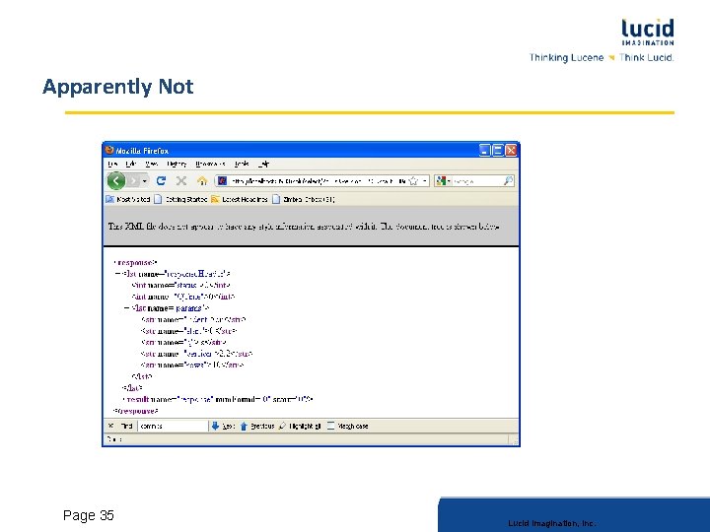
Task: Click the Firefox logo in title bar
Action: tap(109, 150)
